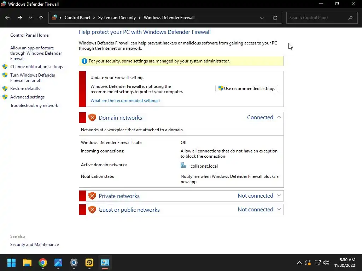This screenshot has width=362, height=271.
Task: Click Control Panel taskbar icon
Action: click(105, 263)
